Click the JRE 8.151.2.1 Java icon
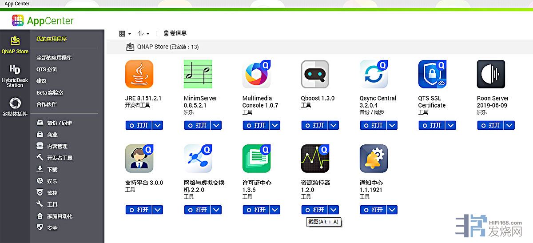 [139, 74]
